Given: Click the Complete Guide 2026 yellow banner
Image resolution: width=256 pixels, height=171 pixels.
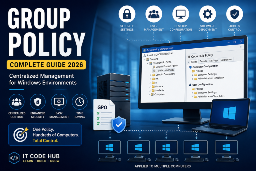Looking at the screenshot, I should pos(46,65).
